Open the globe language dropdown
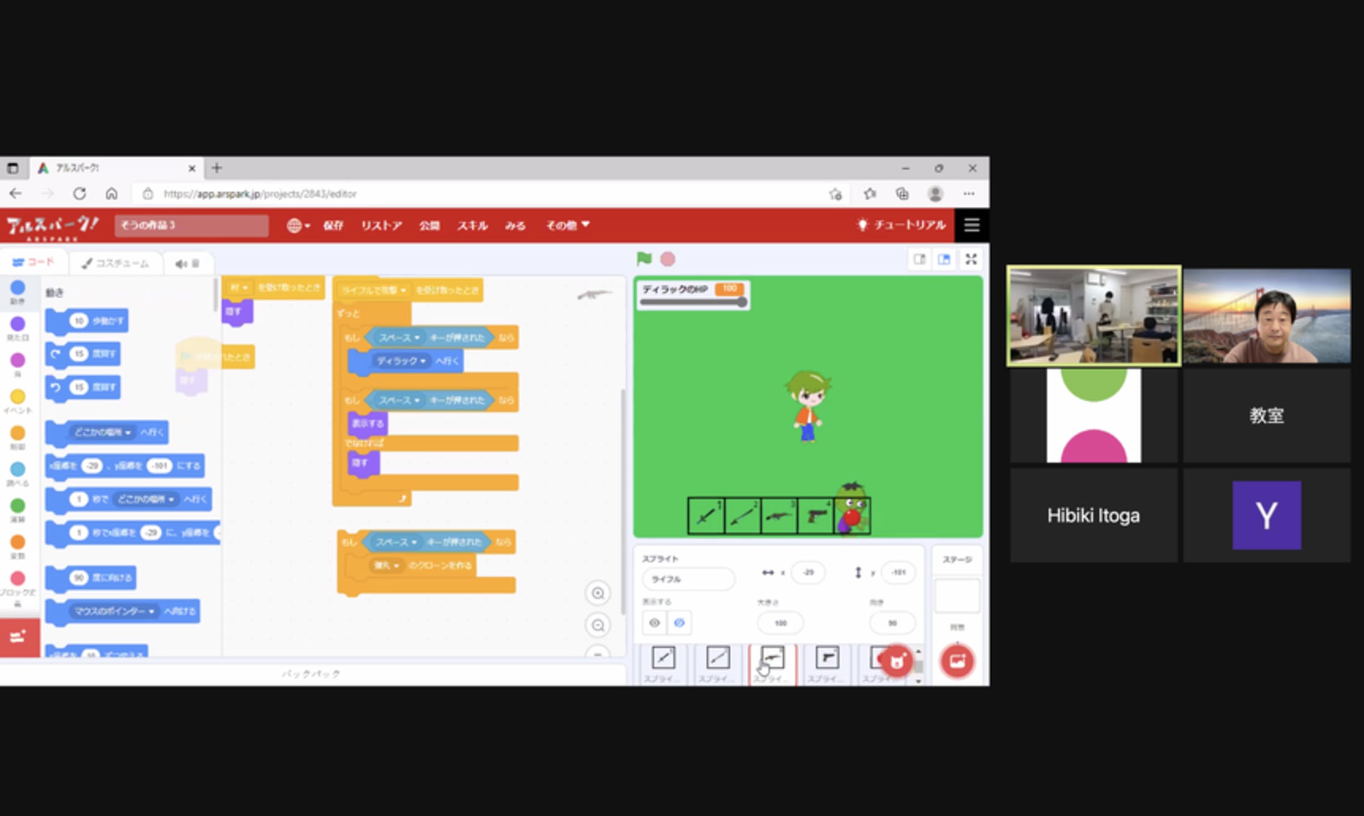Screen dimensions: 1364x816 298,226
